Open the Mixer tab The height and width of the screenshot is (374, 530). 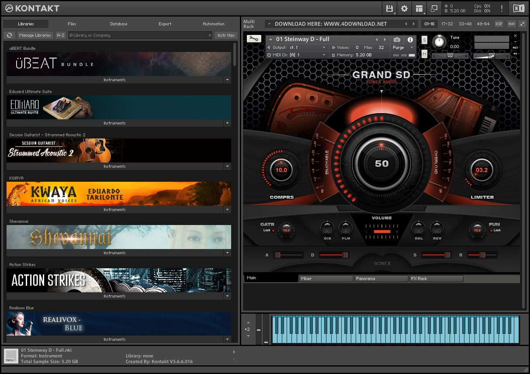[x=326, y=278]
